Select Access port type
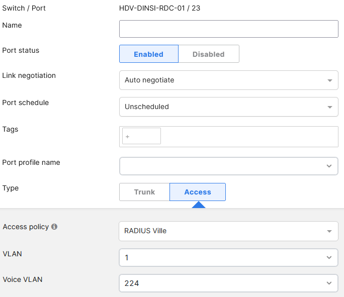344x297 pixels. tap(198, 192)
